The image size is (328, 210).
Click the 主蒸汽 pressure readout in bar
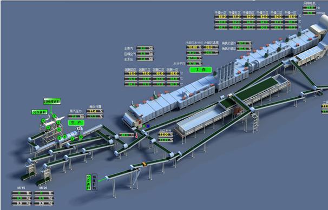pos(145,49)
